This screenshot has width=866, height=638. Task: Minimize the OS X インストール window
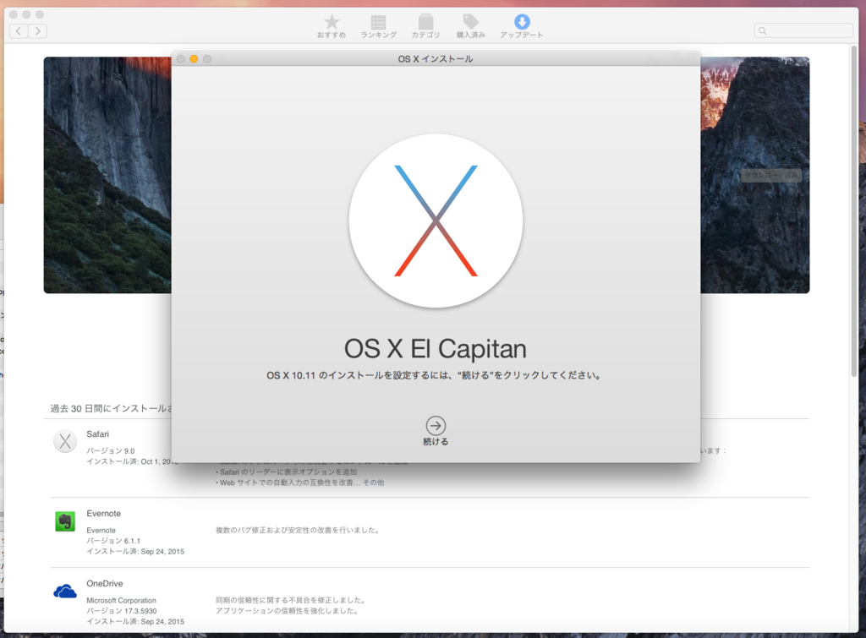point(194,58)
